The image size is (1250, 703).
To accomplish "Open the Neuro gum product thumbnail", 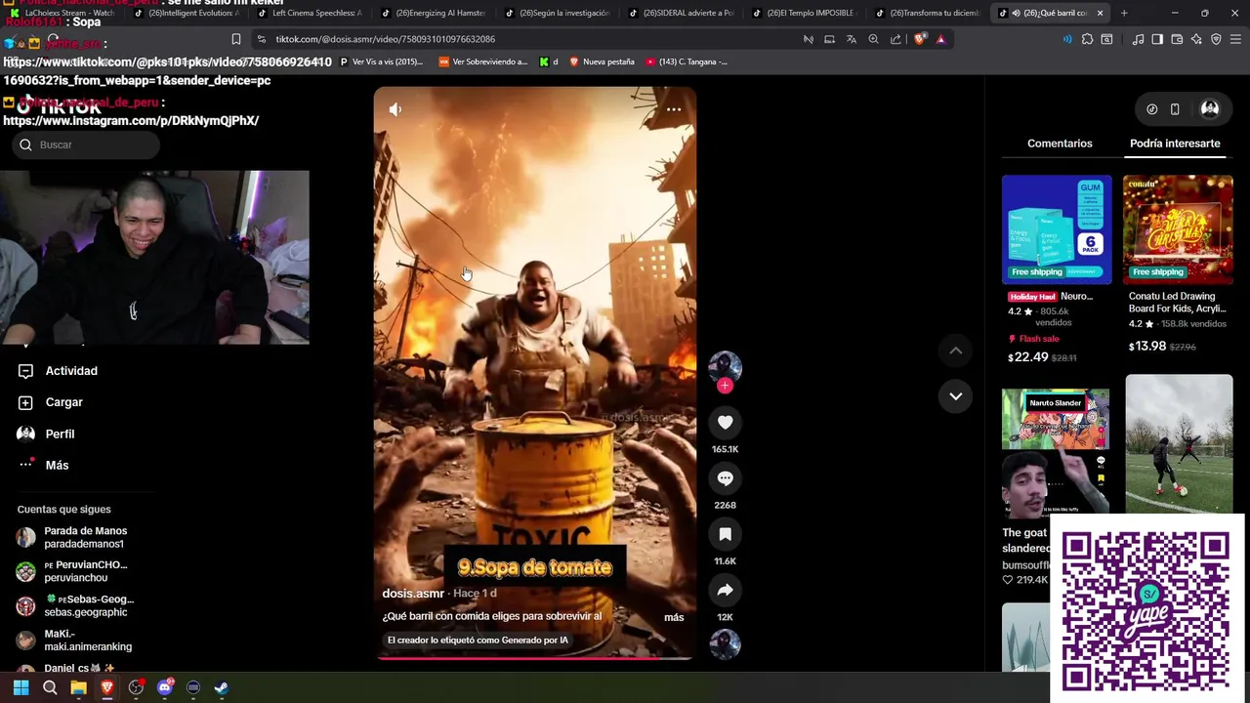I will 1057,230.
